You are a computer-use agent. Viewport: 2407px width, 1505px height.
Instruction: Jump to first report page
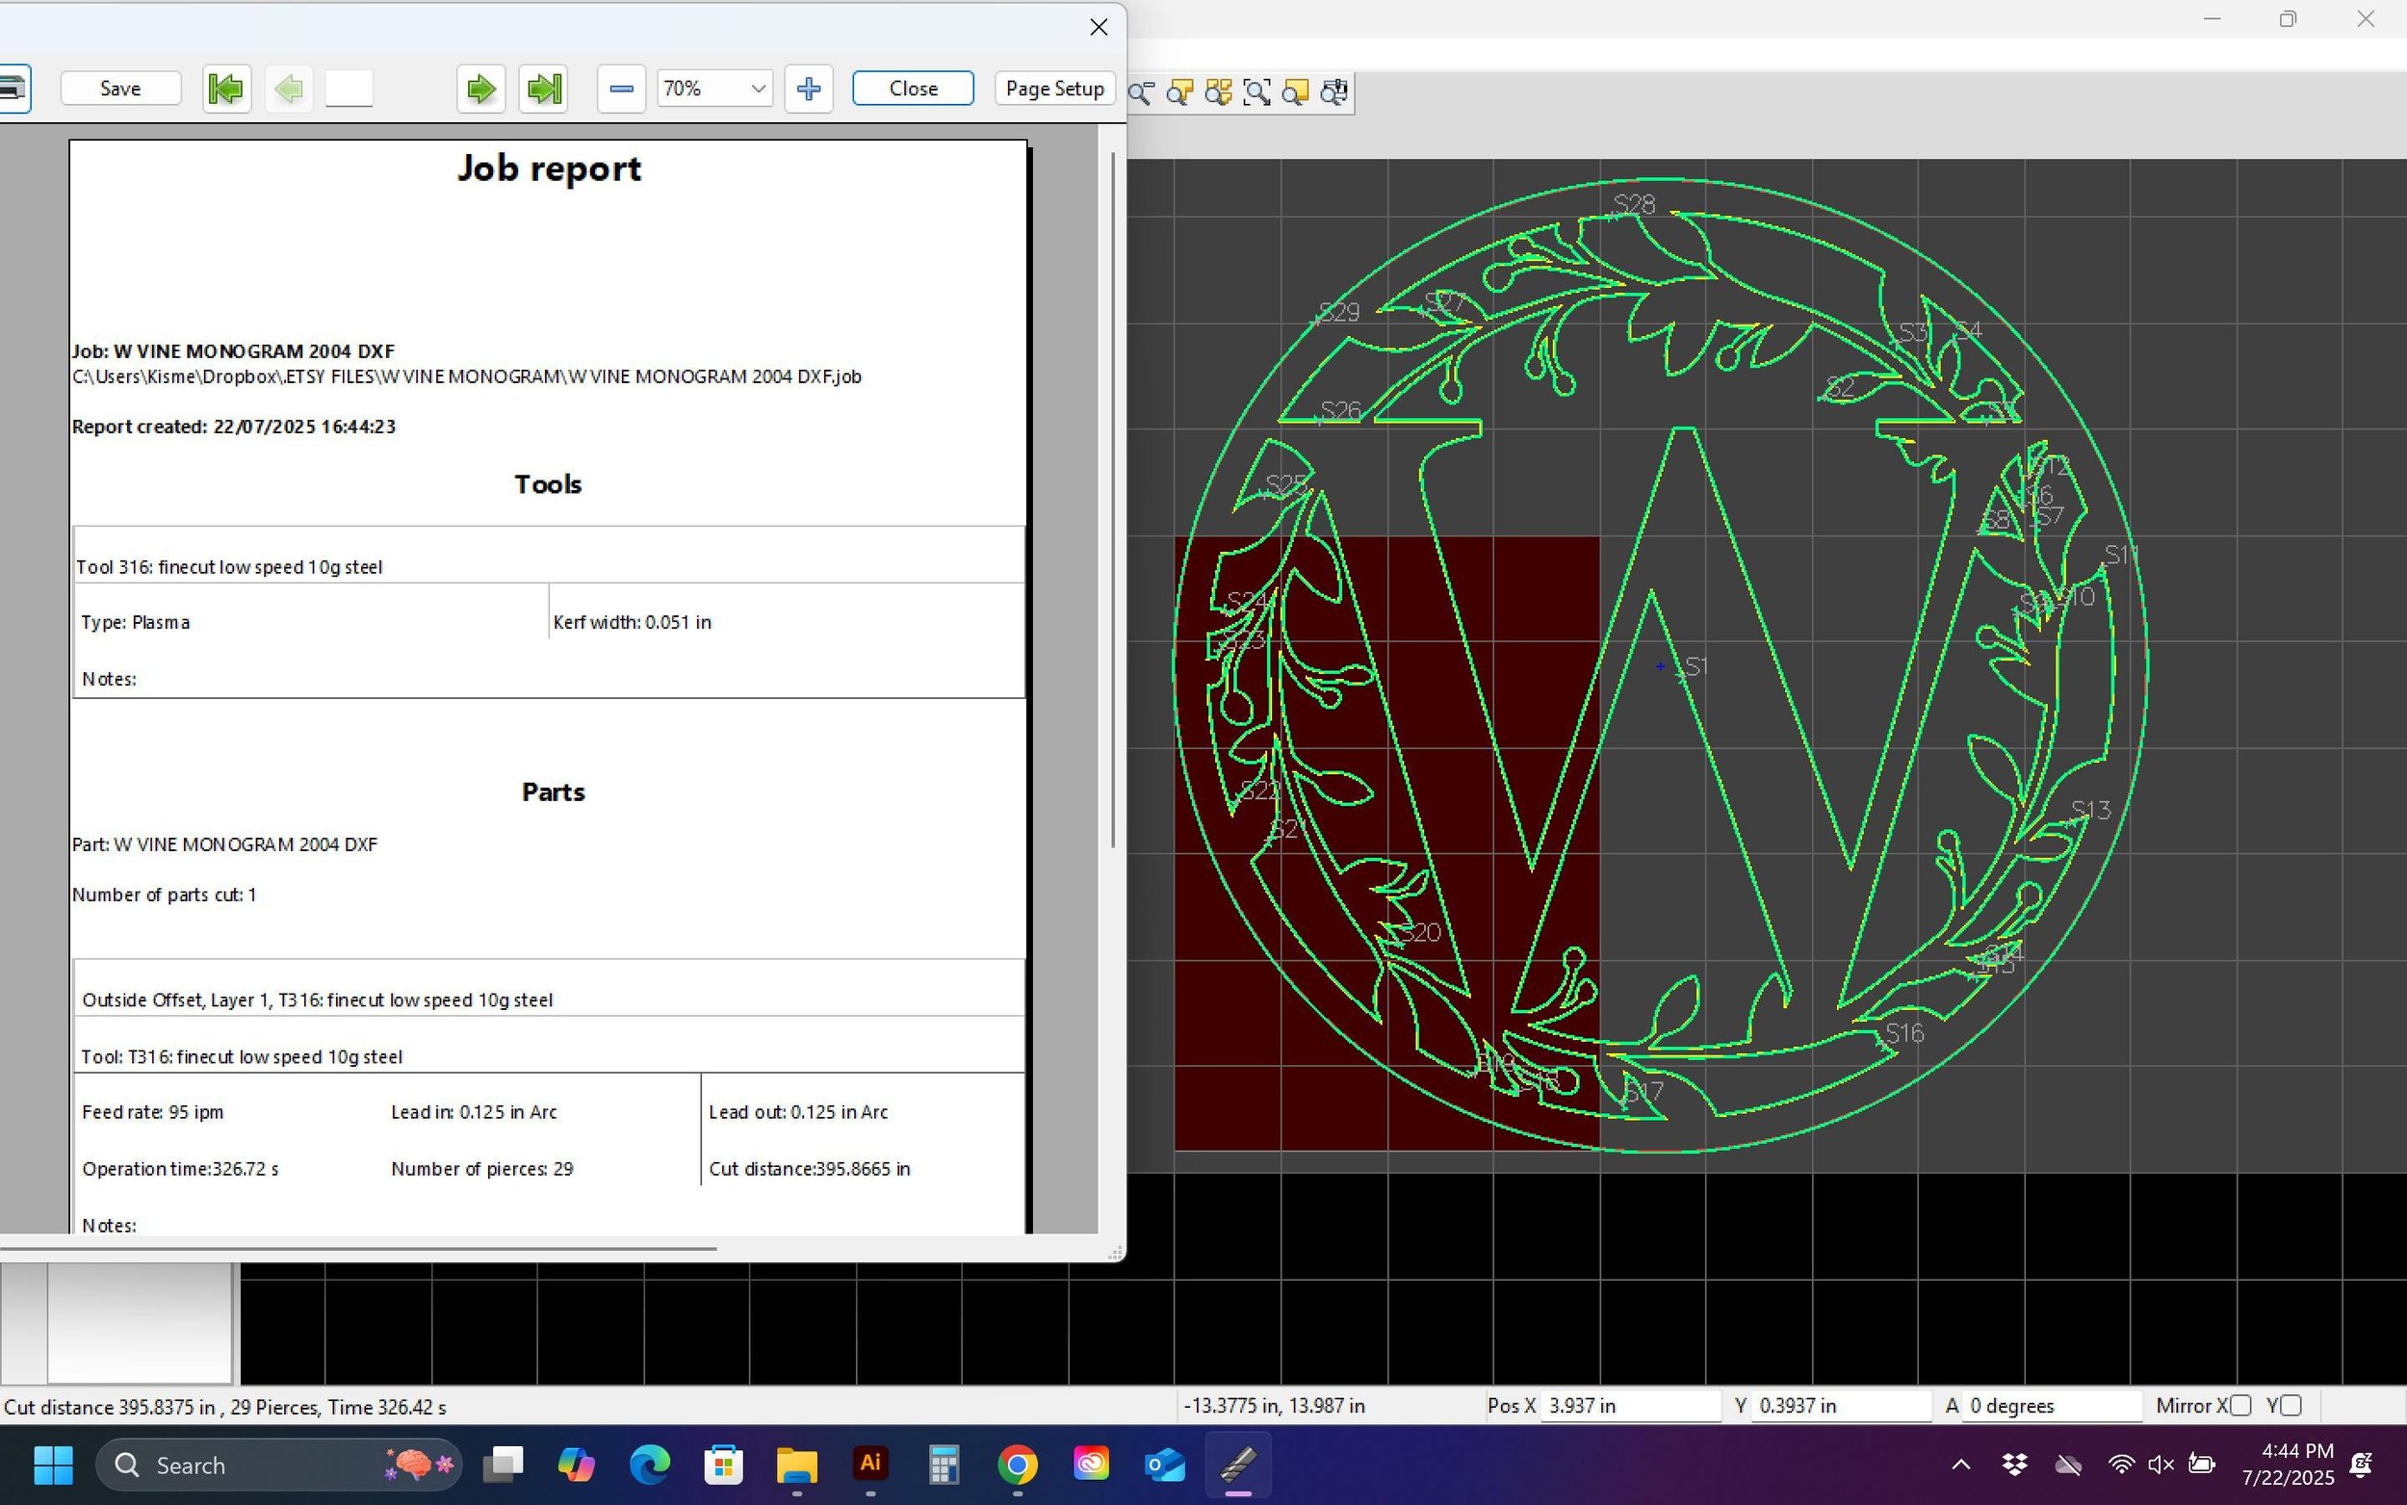pyautogui.click(x=226, y=89)
